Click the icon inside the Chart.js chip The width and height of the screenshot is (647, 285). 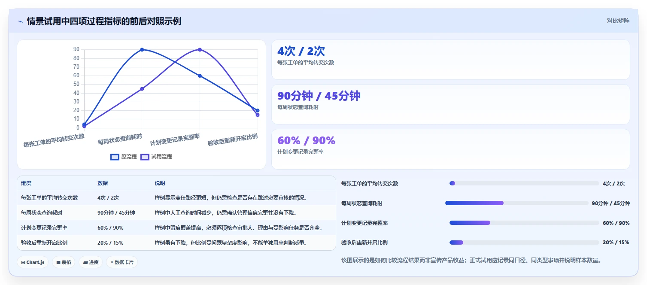(x=23, y=263)
